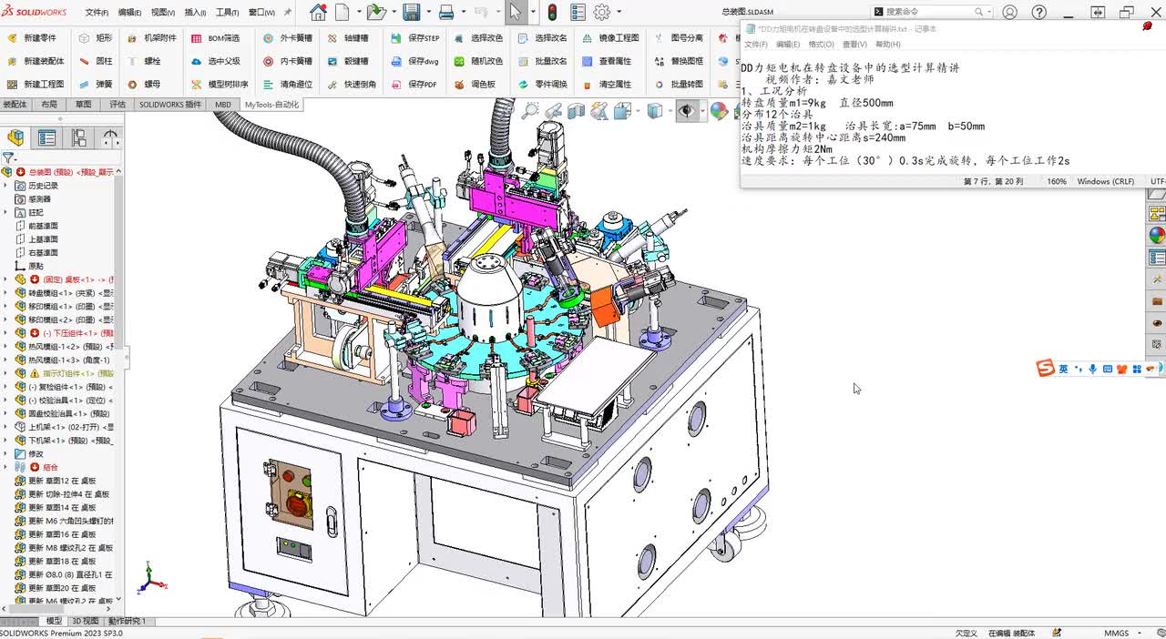Image resolution: width=1166 pixels, height=639 pixels.
Task: Toggle the Sogou input language 英 indicator
Action: point(1063,369)
